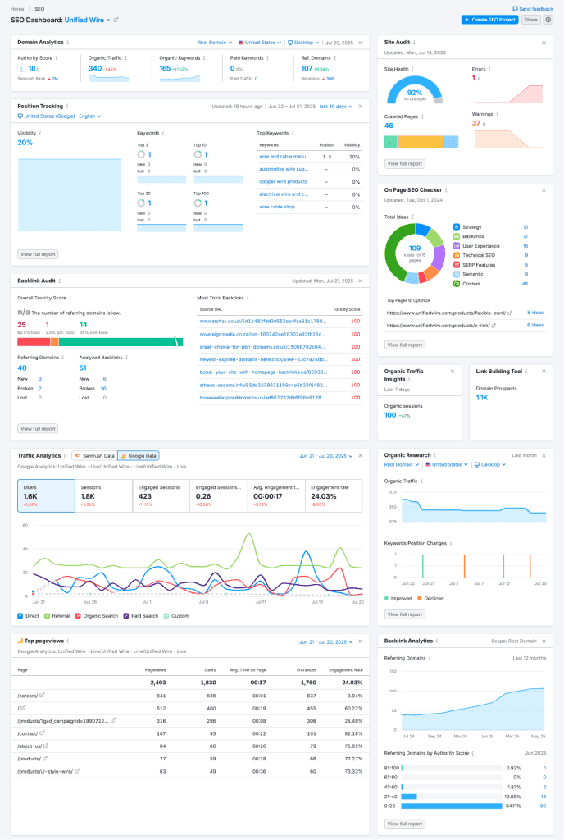Expand Root Domain dropdown in Domain Analytics

point(215,41)
